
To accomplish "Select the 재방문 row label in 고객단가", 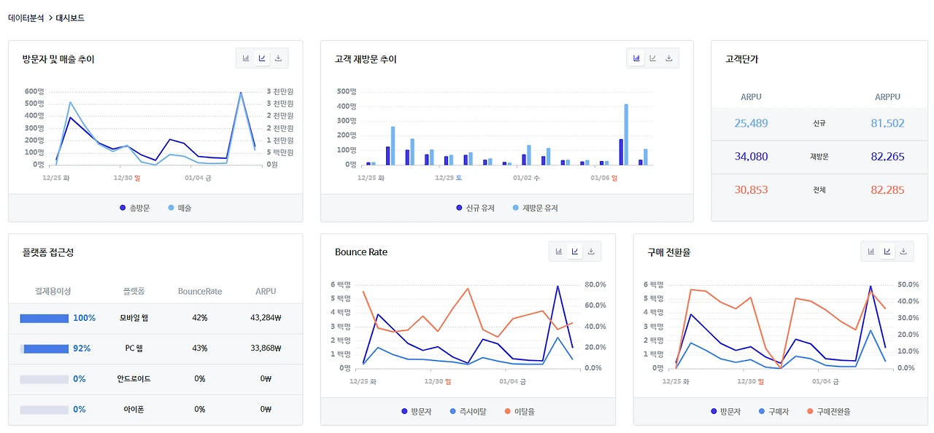I will 819,156.
